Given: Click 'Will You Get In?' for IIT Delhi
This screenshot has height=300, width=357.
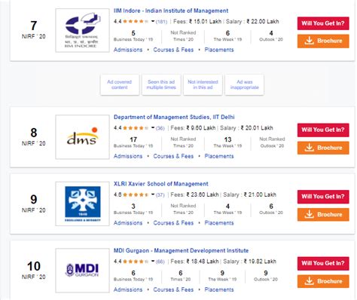Looking at the screenshot, I should pyautogui.click(x=323, y=130).
